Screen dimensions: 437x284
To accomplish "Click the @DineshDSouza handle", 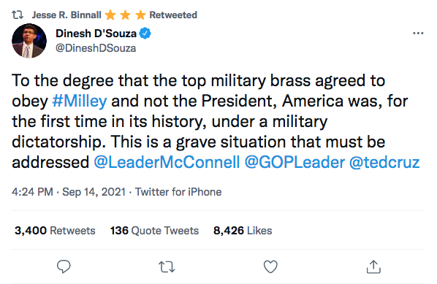I will (x=96, y=48).
